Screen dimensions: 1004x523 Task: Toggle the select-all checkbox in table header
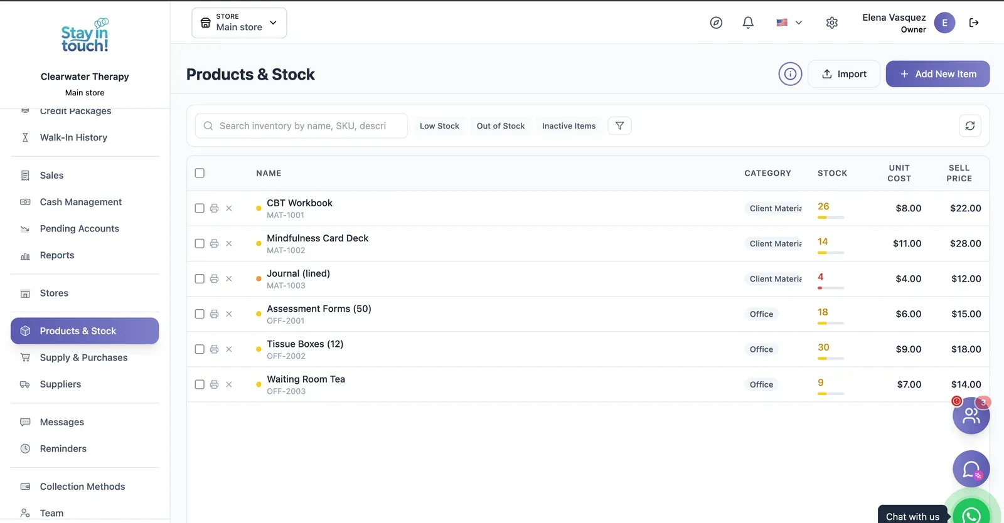tap(200, 173)
